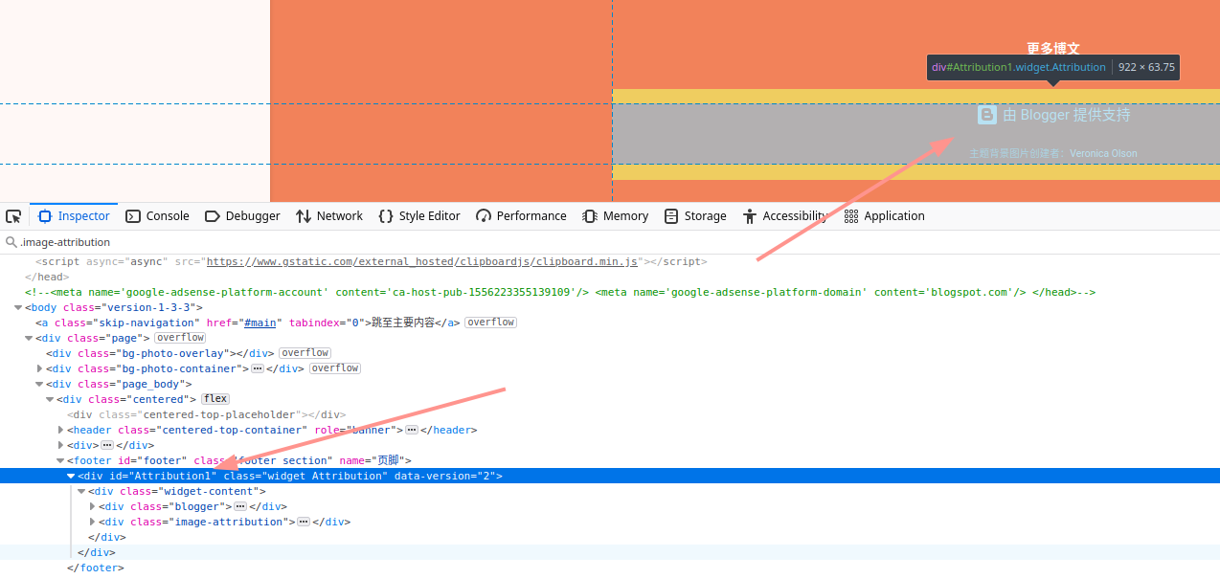Expand the bg-photo-container div
This screenshot has width=1220, height=579.
pyautogui.click(x=39, y=368)
